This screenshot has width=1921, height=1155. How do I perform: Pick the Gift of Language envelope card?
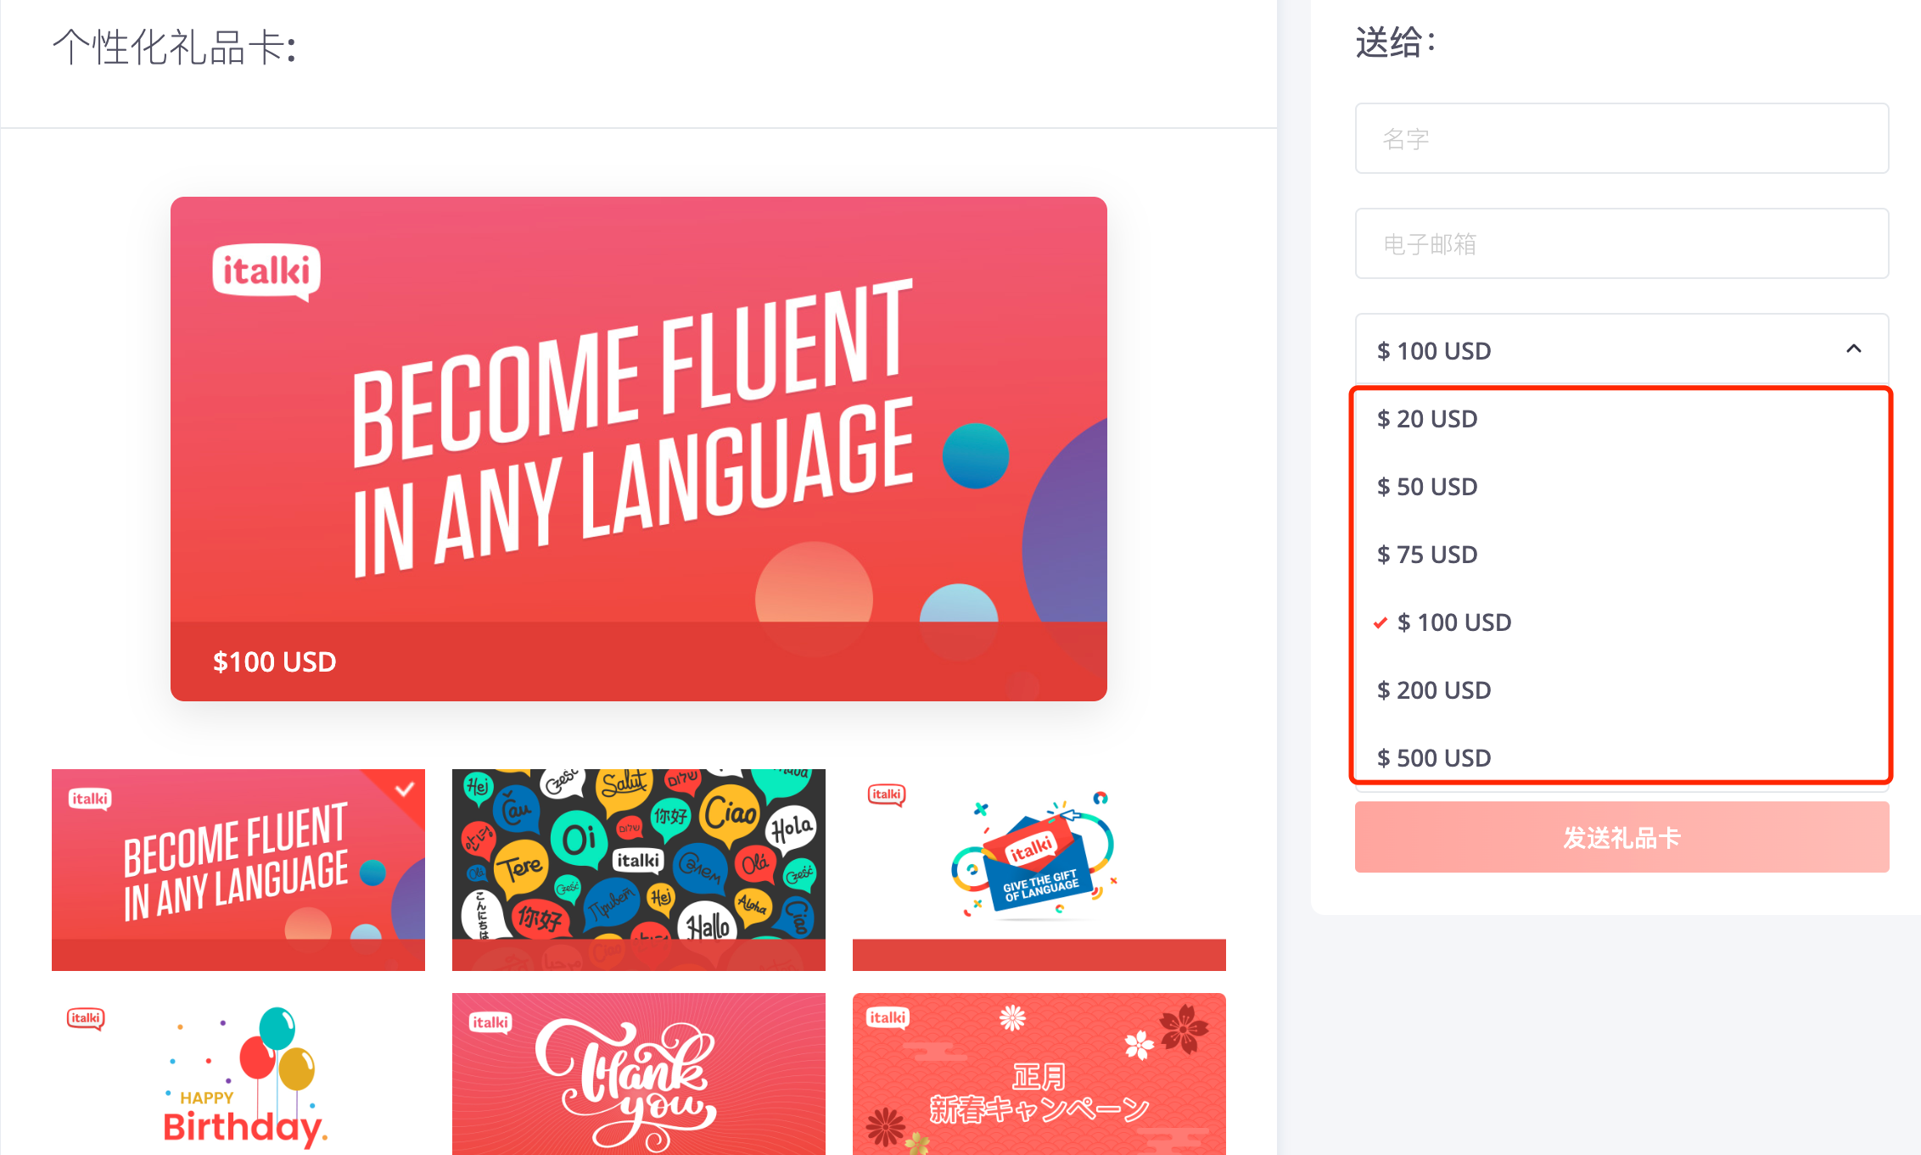[1039, 869]
